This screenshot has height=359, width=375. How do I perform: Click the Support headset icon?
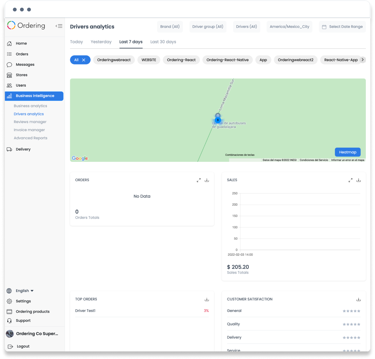pyautogui.click(x=9, y=321)
